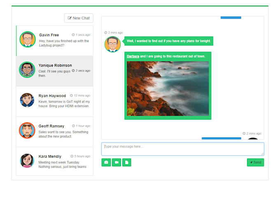The width and height of the screenshot is (280, 210).
Task: Click the '12 mins ago' timestamp on Ryan Haywood
Action: click(x=80, y=96)
